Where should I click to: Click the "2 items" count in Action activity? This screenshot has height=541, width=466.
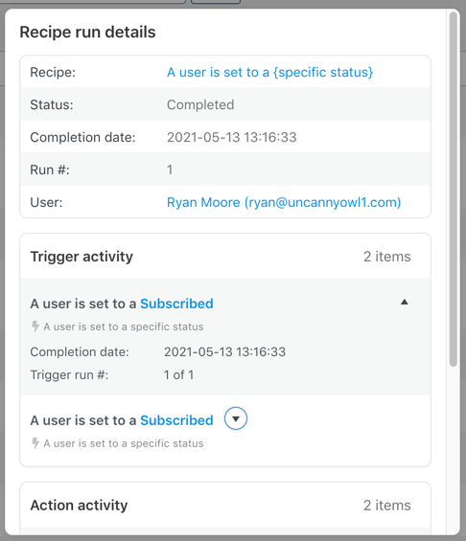386,506
